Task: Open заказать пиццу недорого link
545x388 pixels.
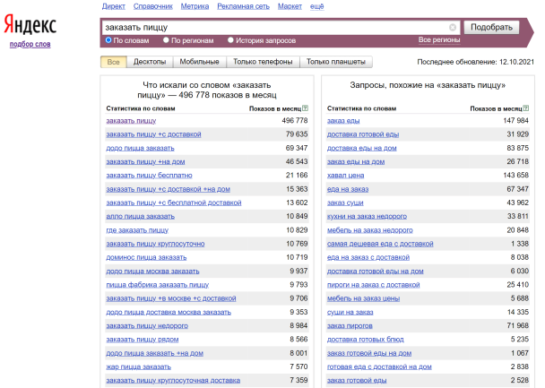Action: point(147,325)
